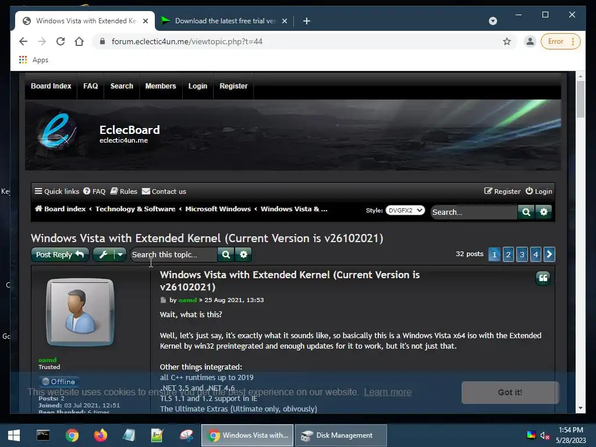This screenshot has height=447, width=596.
Task: Open the Chrome profile avatar
Action: 530,41
